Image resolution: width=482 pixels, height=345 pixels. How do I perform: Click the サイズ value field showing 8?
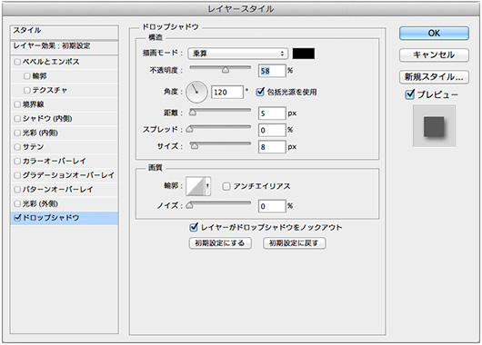pos(272,147)
